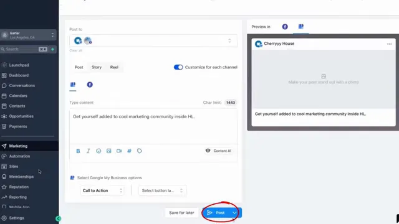Switch editor to Google My Business channel

point(73,85)
